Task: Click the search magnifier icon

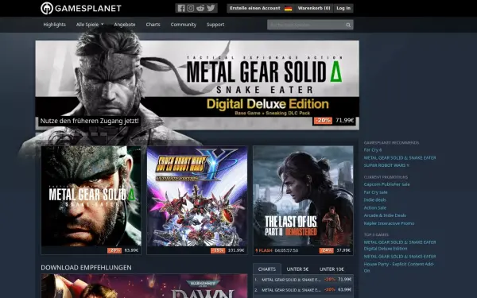Action: click(348, 25)
